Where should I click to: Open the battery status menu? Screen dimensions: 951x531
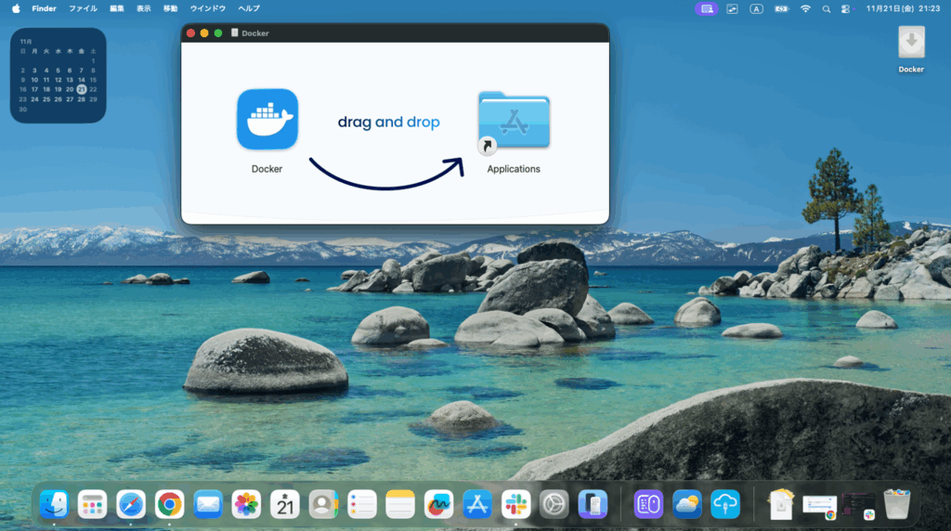pyautogui.click(x=781, y=8)
